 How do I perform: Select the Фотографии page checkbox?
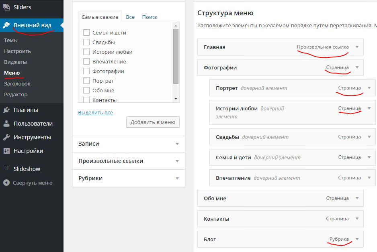pos(86,71)
